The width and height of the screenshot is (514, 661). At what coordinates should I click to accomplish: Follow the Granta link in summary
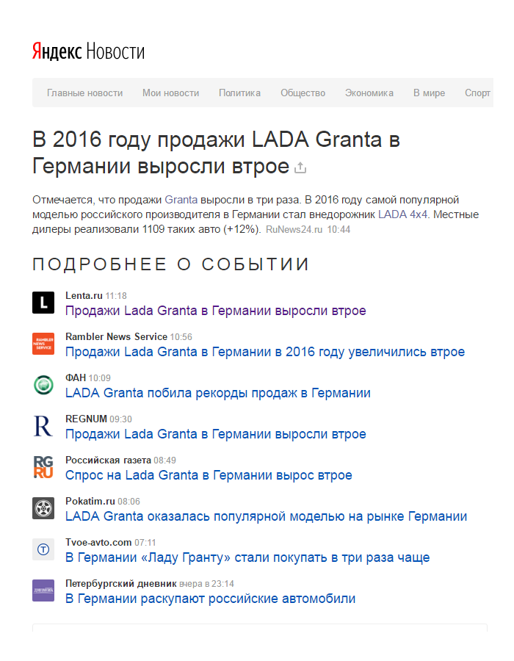pyautogui.click(x=181, y=200)
